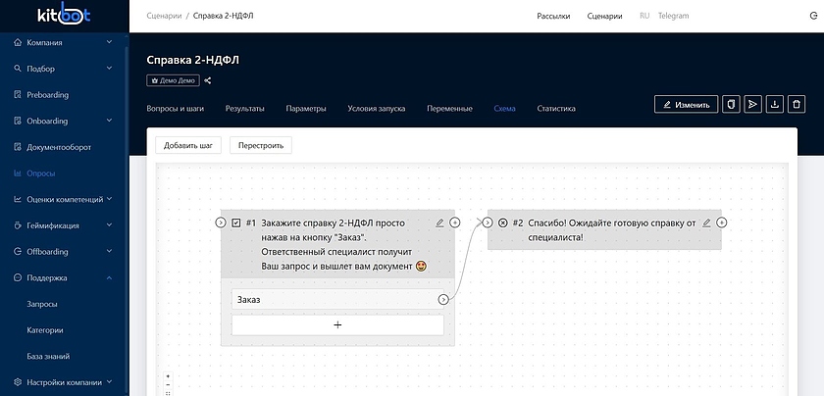Switch to the Статистика tab
Screen dimensions: 824x396
[556, 109]
